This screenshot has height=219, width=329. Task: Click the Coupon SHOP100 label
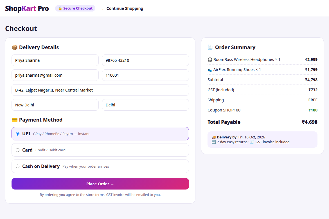224,110
